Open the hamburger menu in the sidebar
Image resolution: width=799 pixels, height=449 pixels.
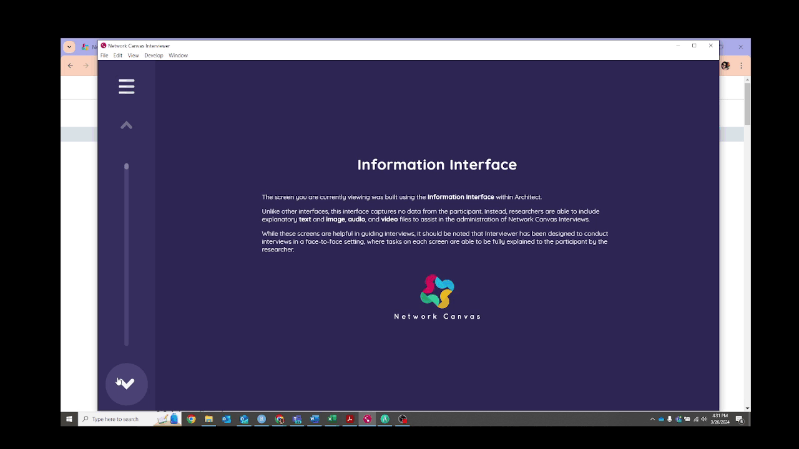coord(126,87)
